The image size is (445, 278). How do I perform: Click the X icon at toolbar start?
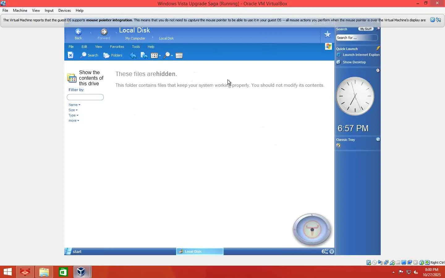[x=71, y=55]
